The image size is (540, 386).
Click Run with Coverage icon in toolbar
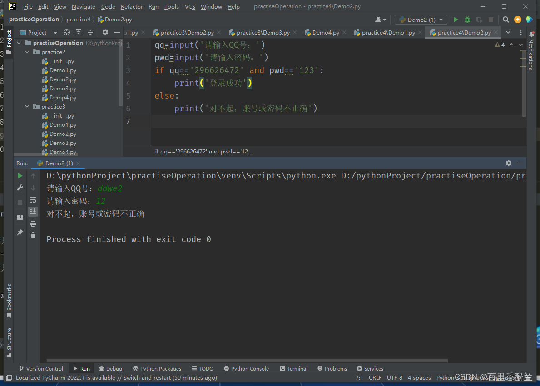click(x=479, y=20)
